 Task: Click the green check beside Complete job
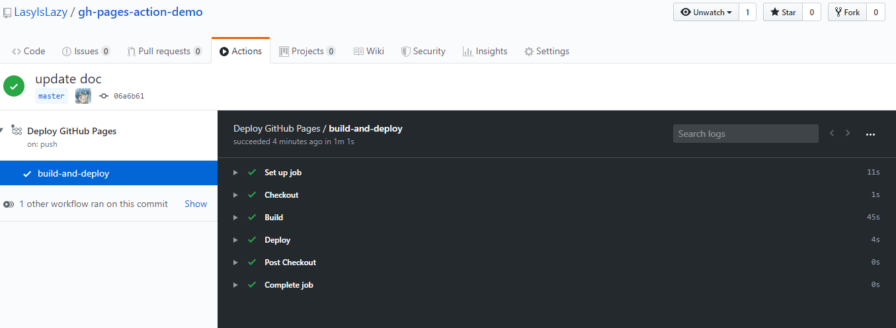tap(252, 285)
